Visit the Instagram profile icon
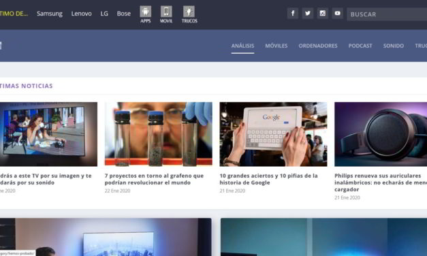427x256 pixels. pos(322,13)
